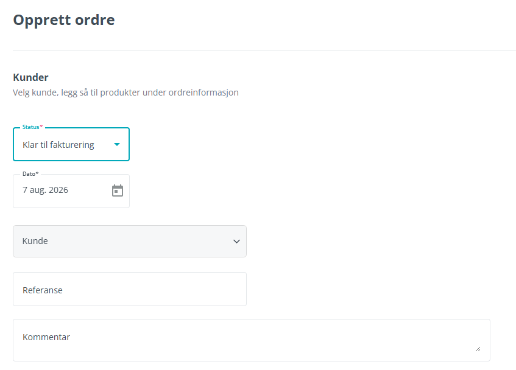Focus the Referanse input field
This screenshot has width=516, height=370.
tap(130, 289)
